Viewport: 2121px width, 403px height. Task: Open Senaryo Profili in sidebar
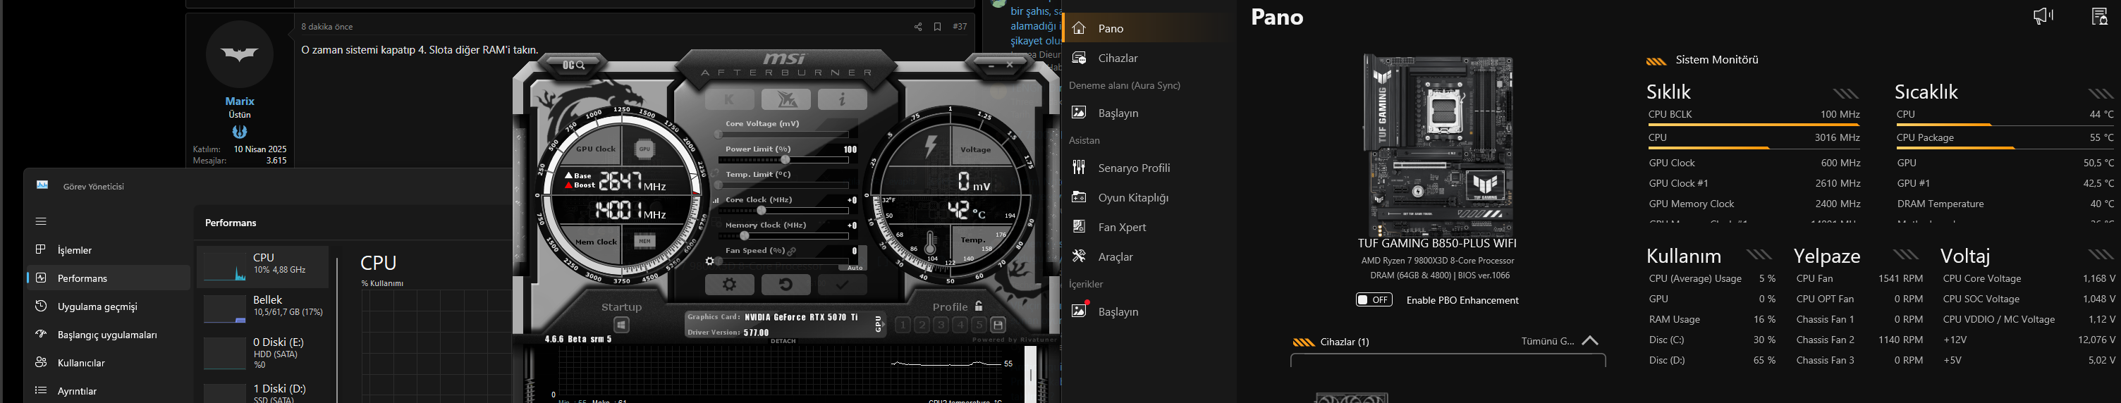coord(1149,168)
